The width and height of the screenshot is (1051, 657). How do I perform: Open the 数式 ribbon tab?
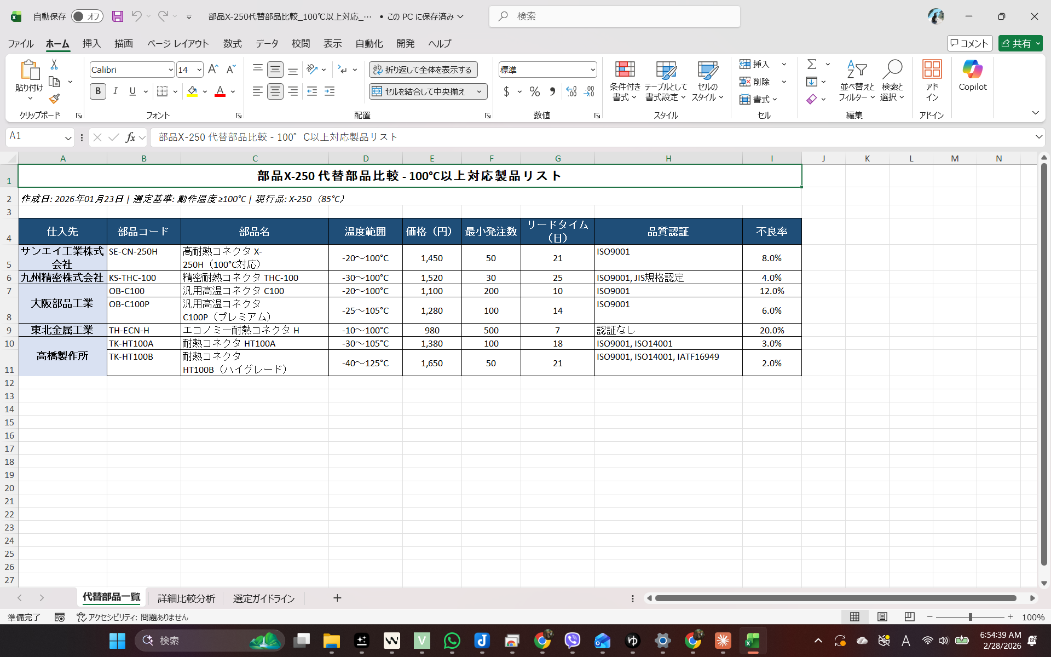(x=232, y=44)
